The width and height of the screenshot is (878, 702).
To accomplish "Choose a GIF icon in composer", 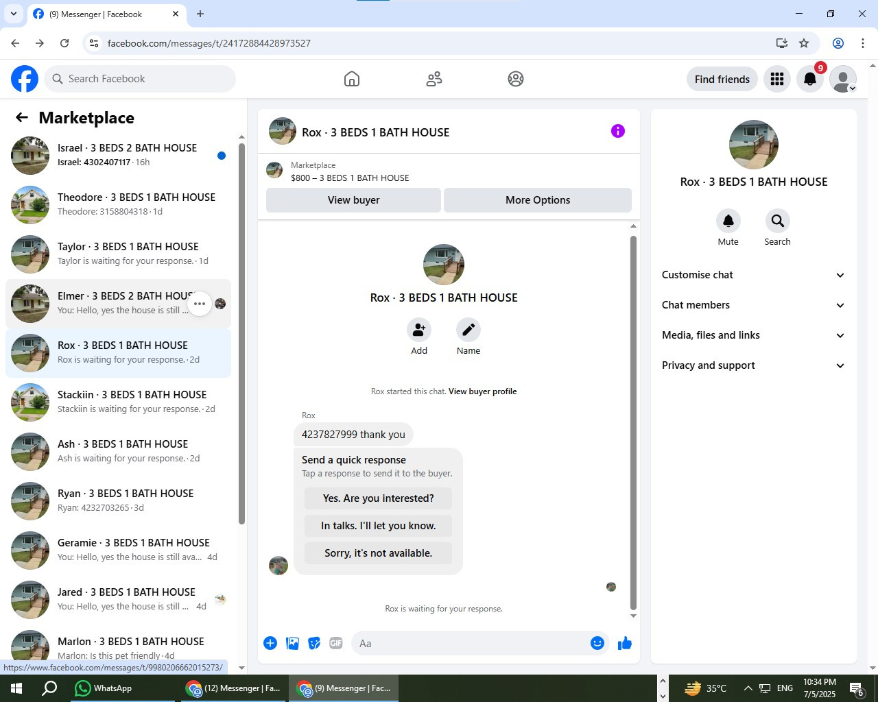I will [336, 643].
